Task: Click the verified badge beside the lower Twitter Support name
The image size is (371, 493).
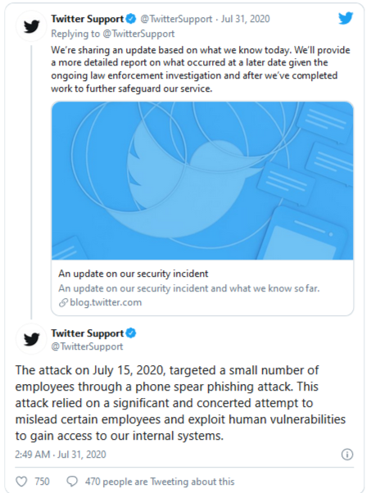Action: pos(131,333)
